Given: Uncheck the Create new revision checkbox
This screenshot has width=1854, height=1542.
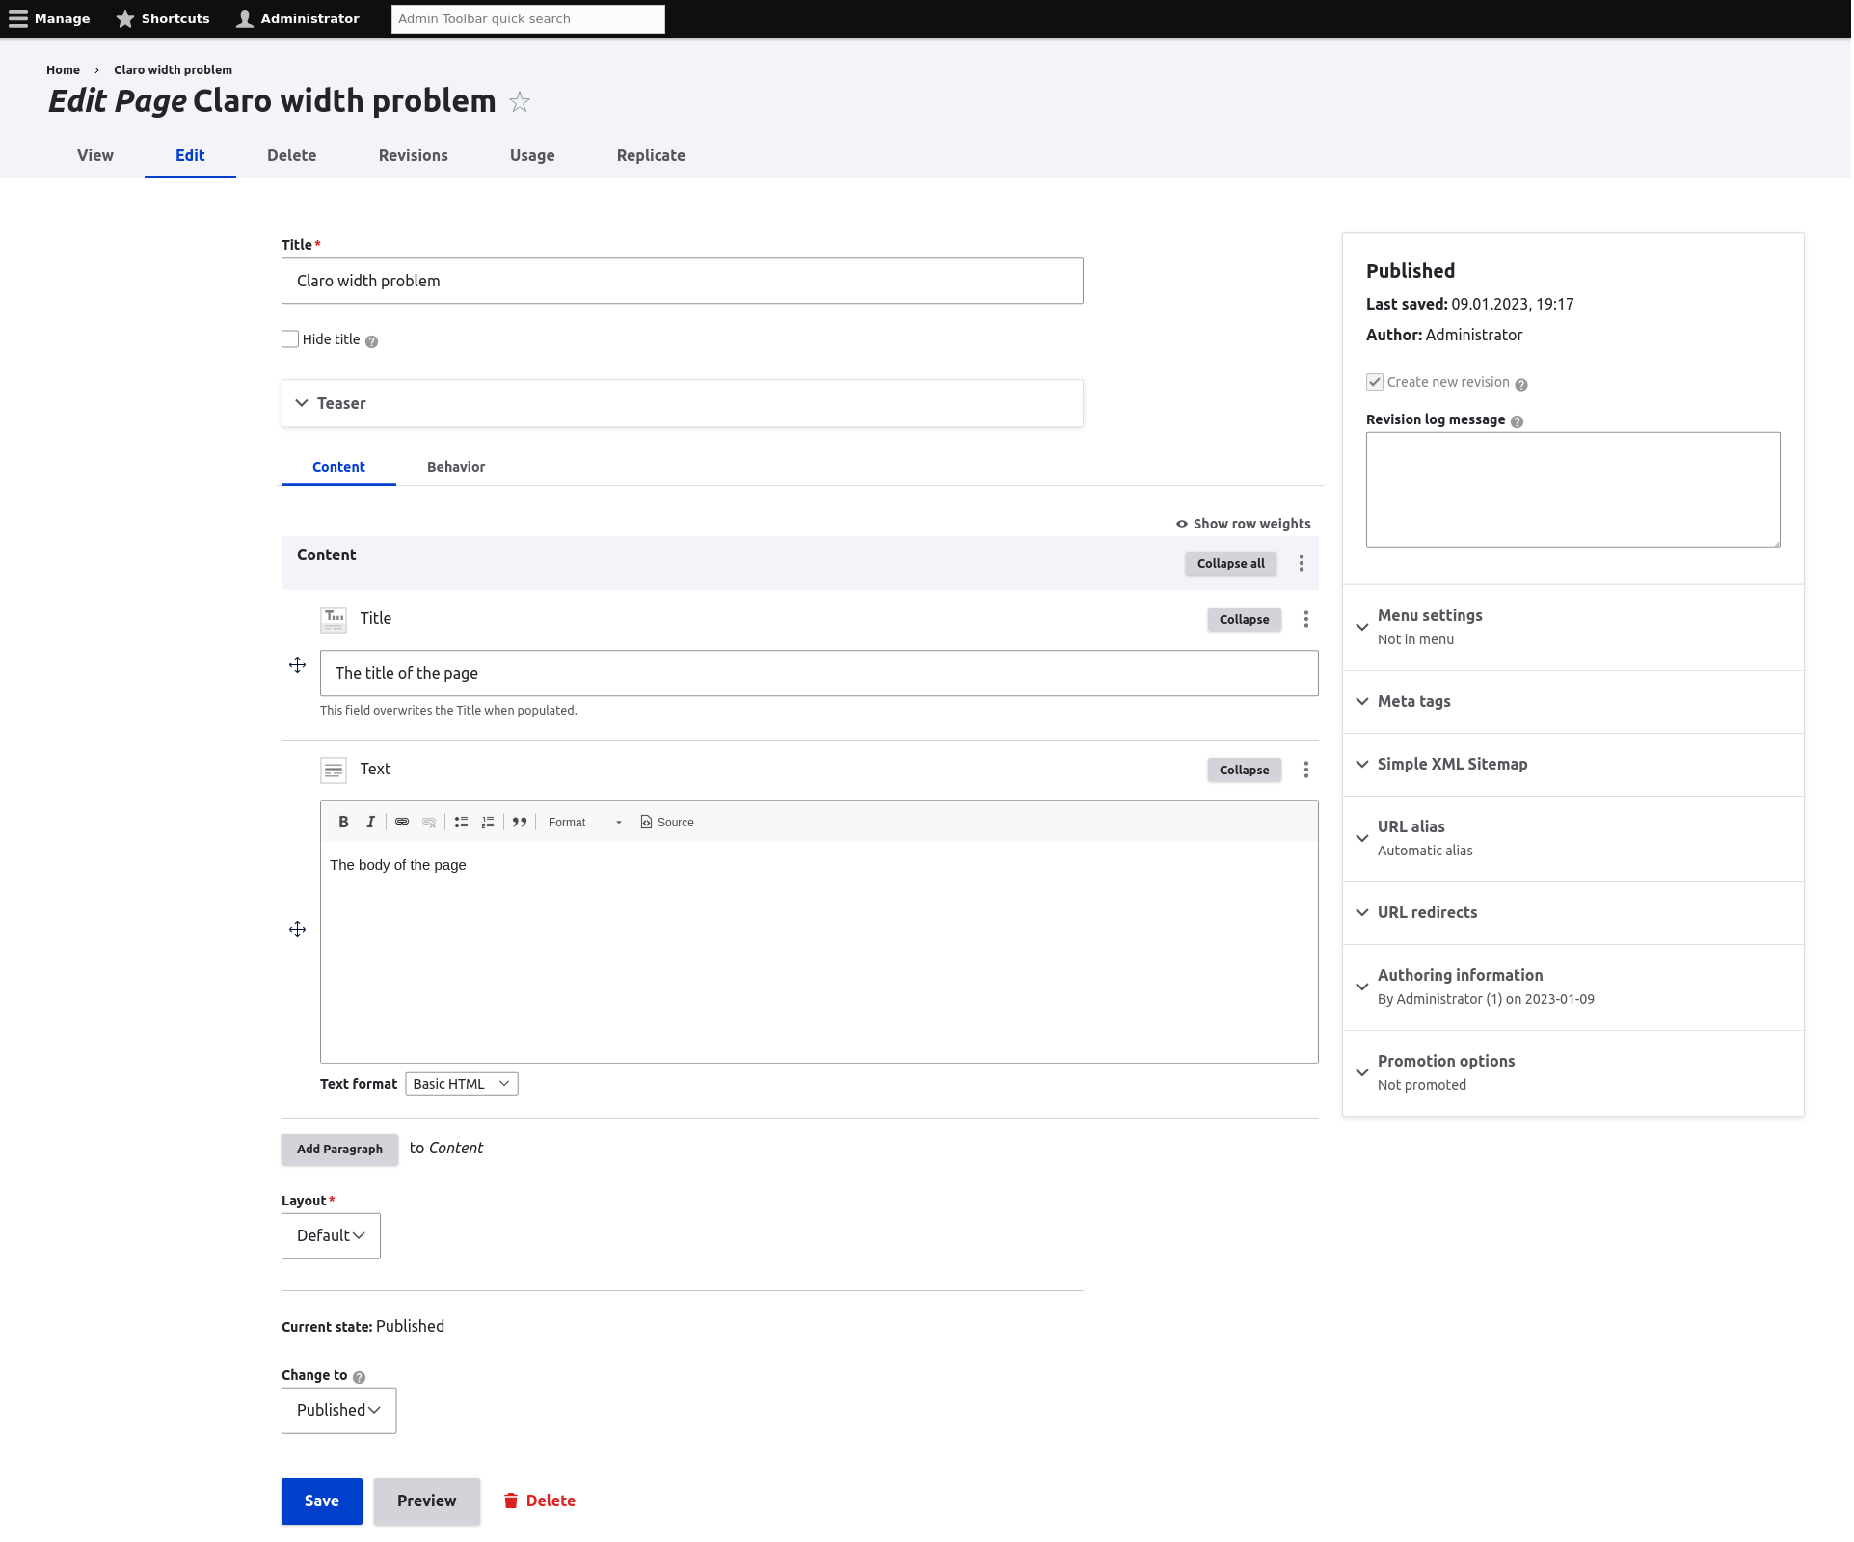Looking at the screenshot, I should pyautogui.click(x=1375, y=381).
